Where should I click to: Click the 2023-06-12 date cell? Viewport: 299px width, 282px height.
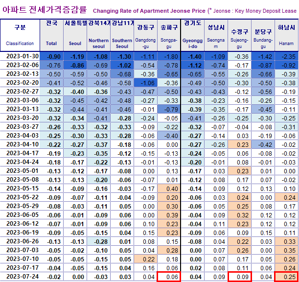pyautogui.click(x=20, y=224)
